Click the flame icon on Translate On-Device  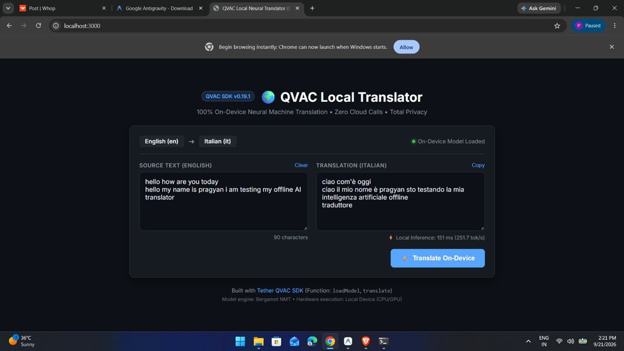[x=405, y=258]
